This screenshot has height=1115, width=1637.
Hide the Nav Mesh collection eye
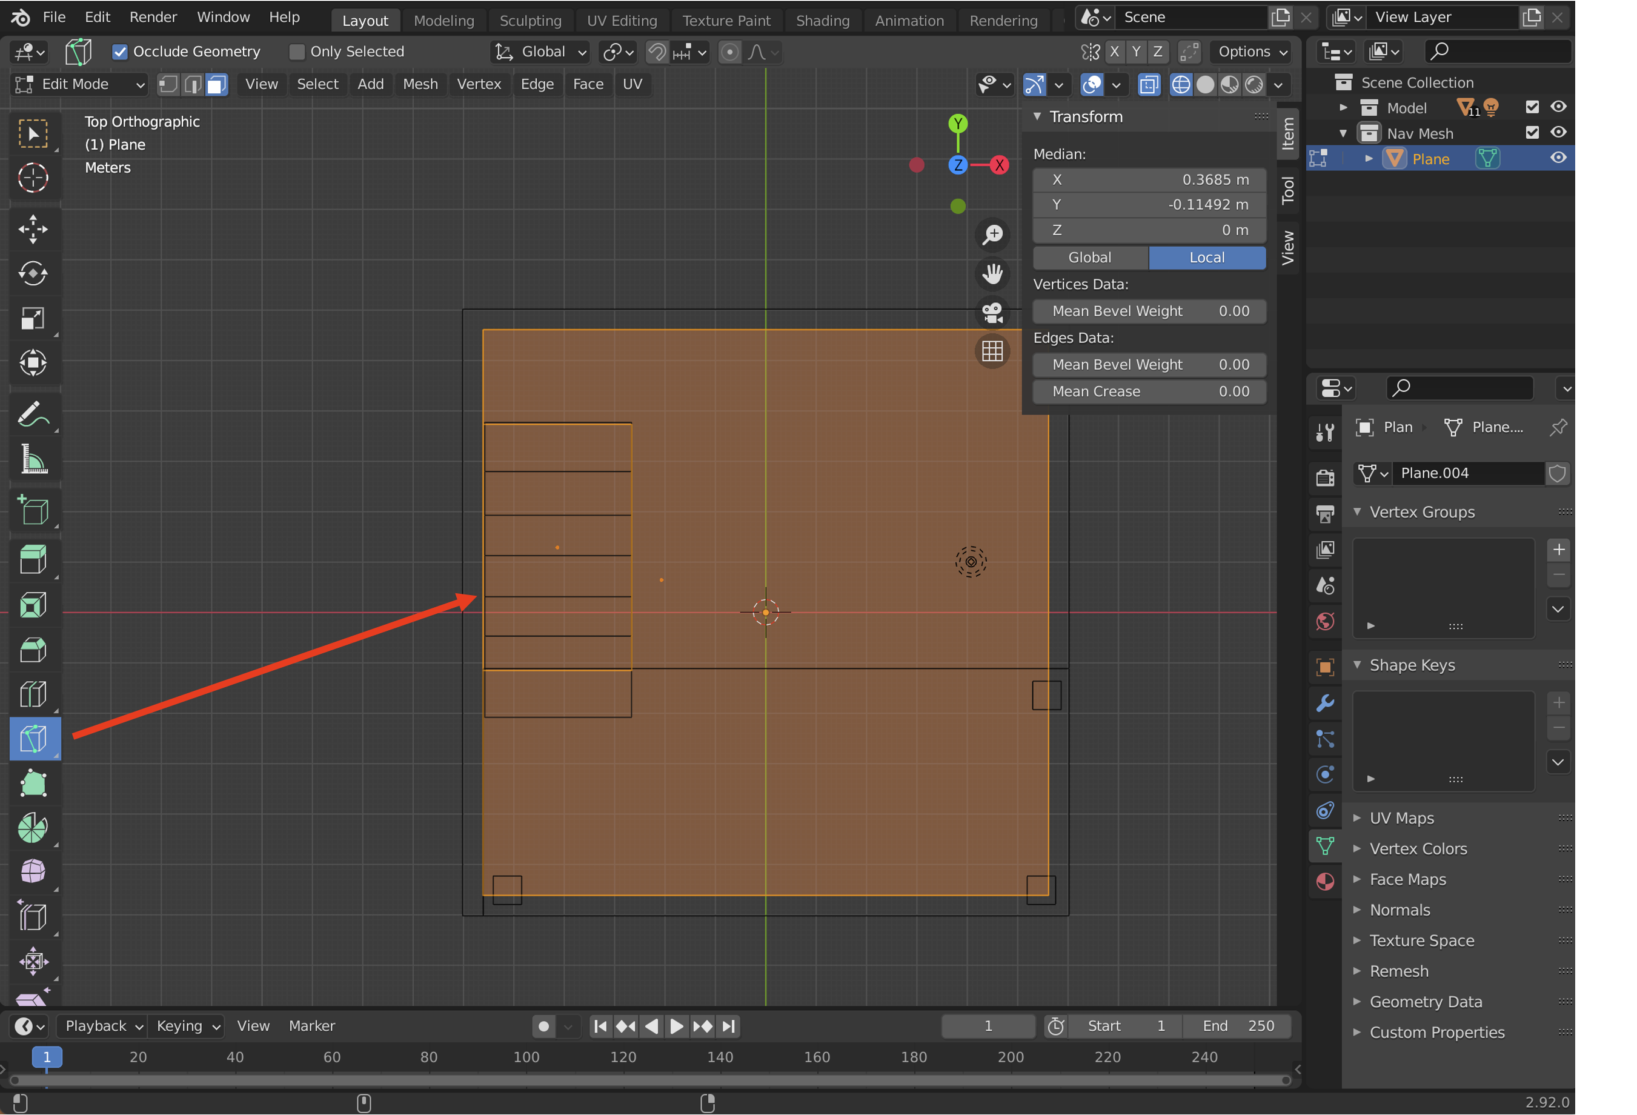point(1558,133)
